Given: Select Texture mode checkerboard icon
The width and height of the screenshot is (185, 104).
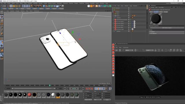Looking at the screenshot, I should (2, 21).
